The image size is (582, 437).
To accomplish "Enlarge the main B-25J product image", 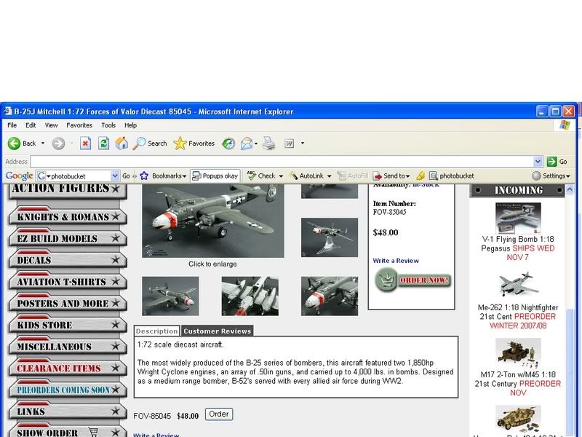I will pos(213,221).
